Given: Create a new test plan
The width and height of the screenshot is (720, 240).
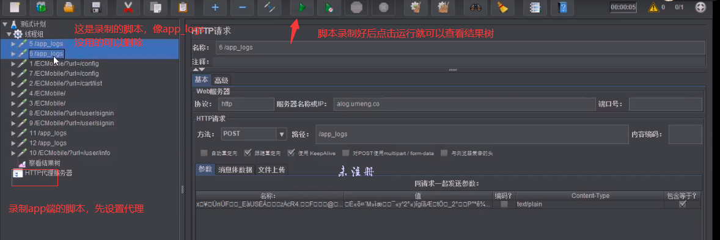Looking at the screenshot, I should pyautogui.click(x=15, y=7).
